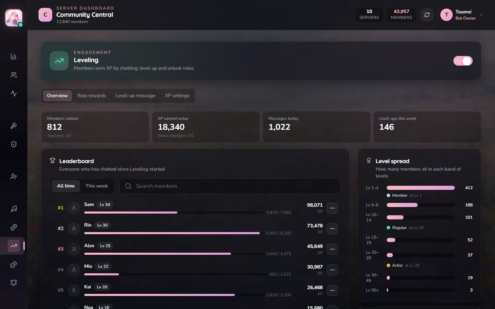Click the Lv 34 badge next to Sam
This screenshot has width=495, height=309.
tap(105, 205)
